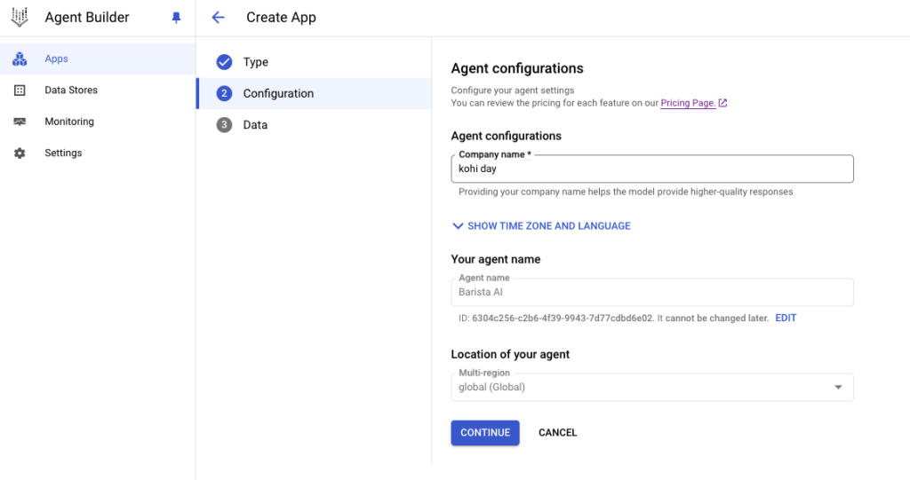Image resolution: width=910 pixels, height=480 pixels.
Task: Expand Show Time Zone and Language
Action: [x=541, y=226]
